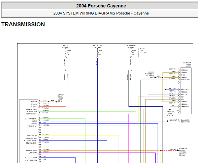
Task: Select the MAIN SOL VALVE - label
Action: click(31, 141)
